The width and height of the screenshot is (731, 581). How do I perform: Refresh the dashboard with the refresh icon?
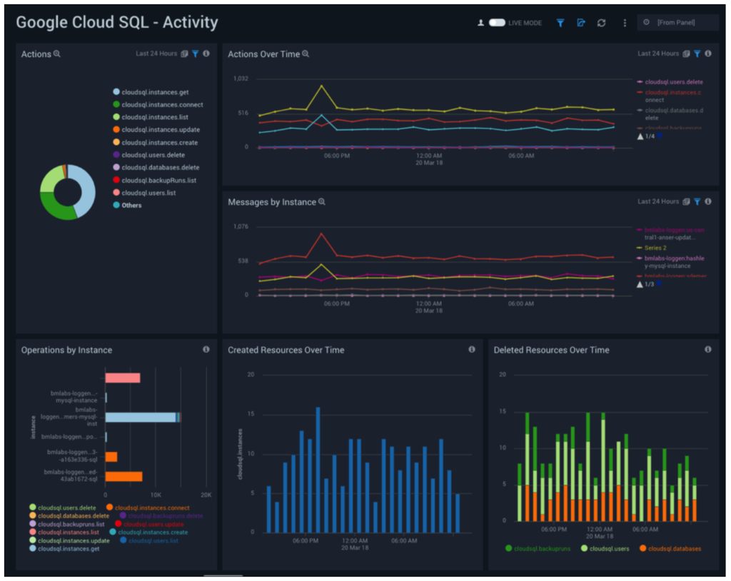[601, 23]
